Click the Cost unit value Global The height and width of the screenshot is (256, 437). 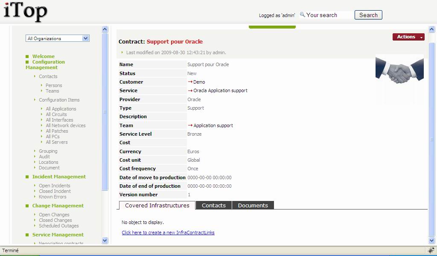(194, 160)
